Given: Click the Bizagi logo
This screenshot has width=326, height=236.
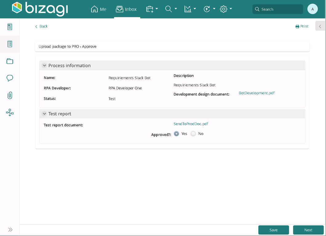Looking at the screenshot, I should [x=40, y=9].
